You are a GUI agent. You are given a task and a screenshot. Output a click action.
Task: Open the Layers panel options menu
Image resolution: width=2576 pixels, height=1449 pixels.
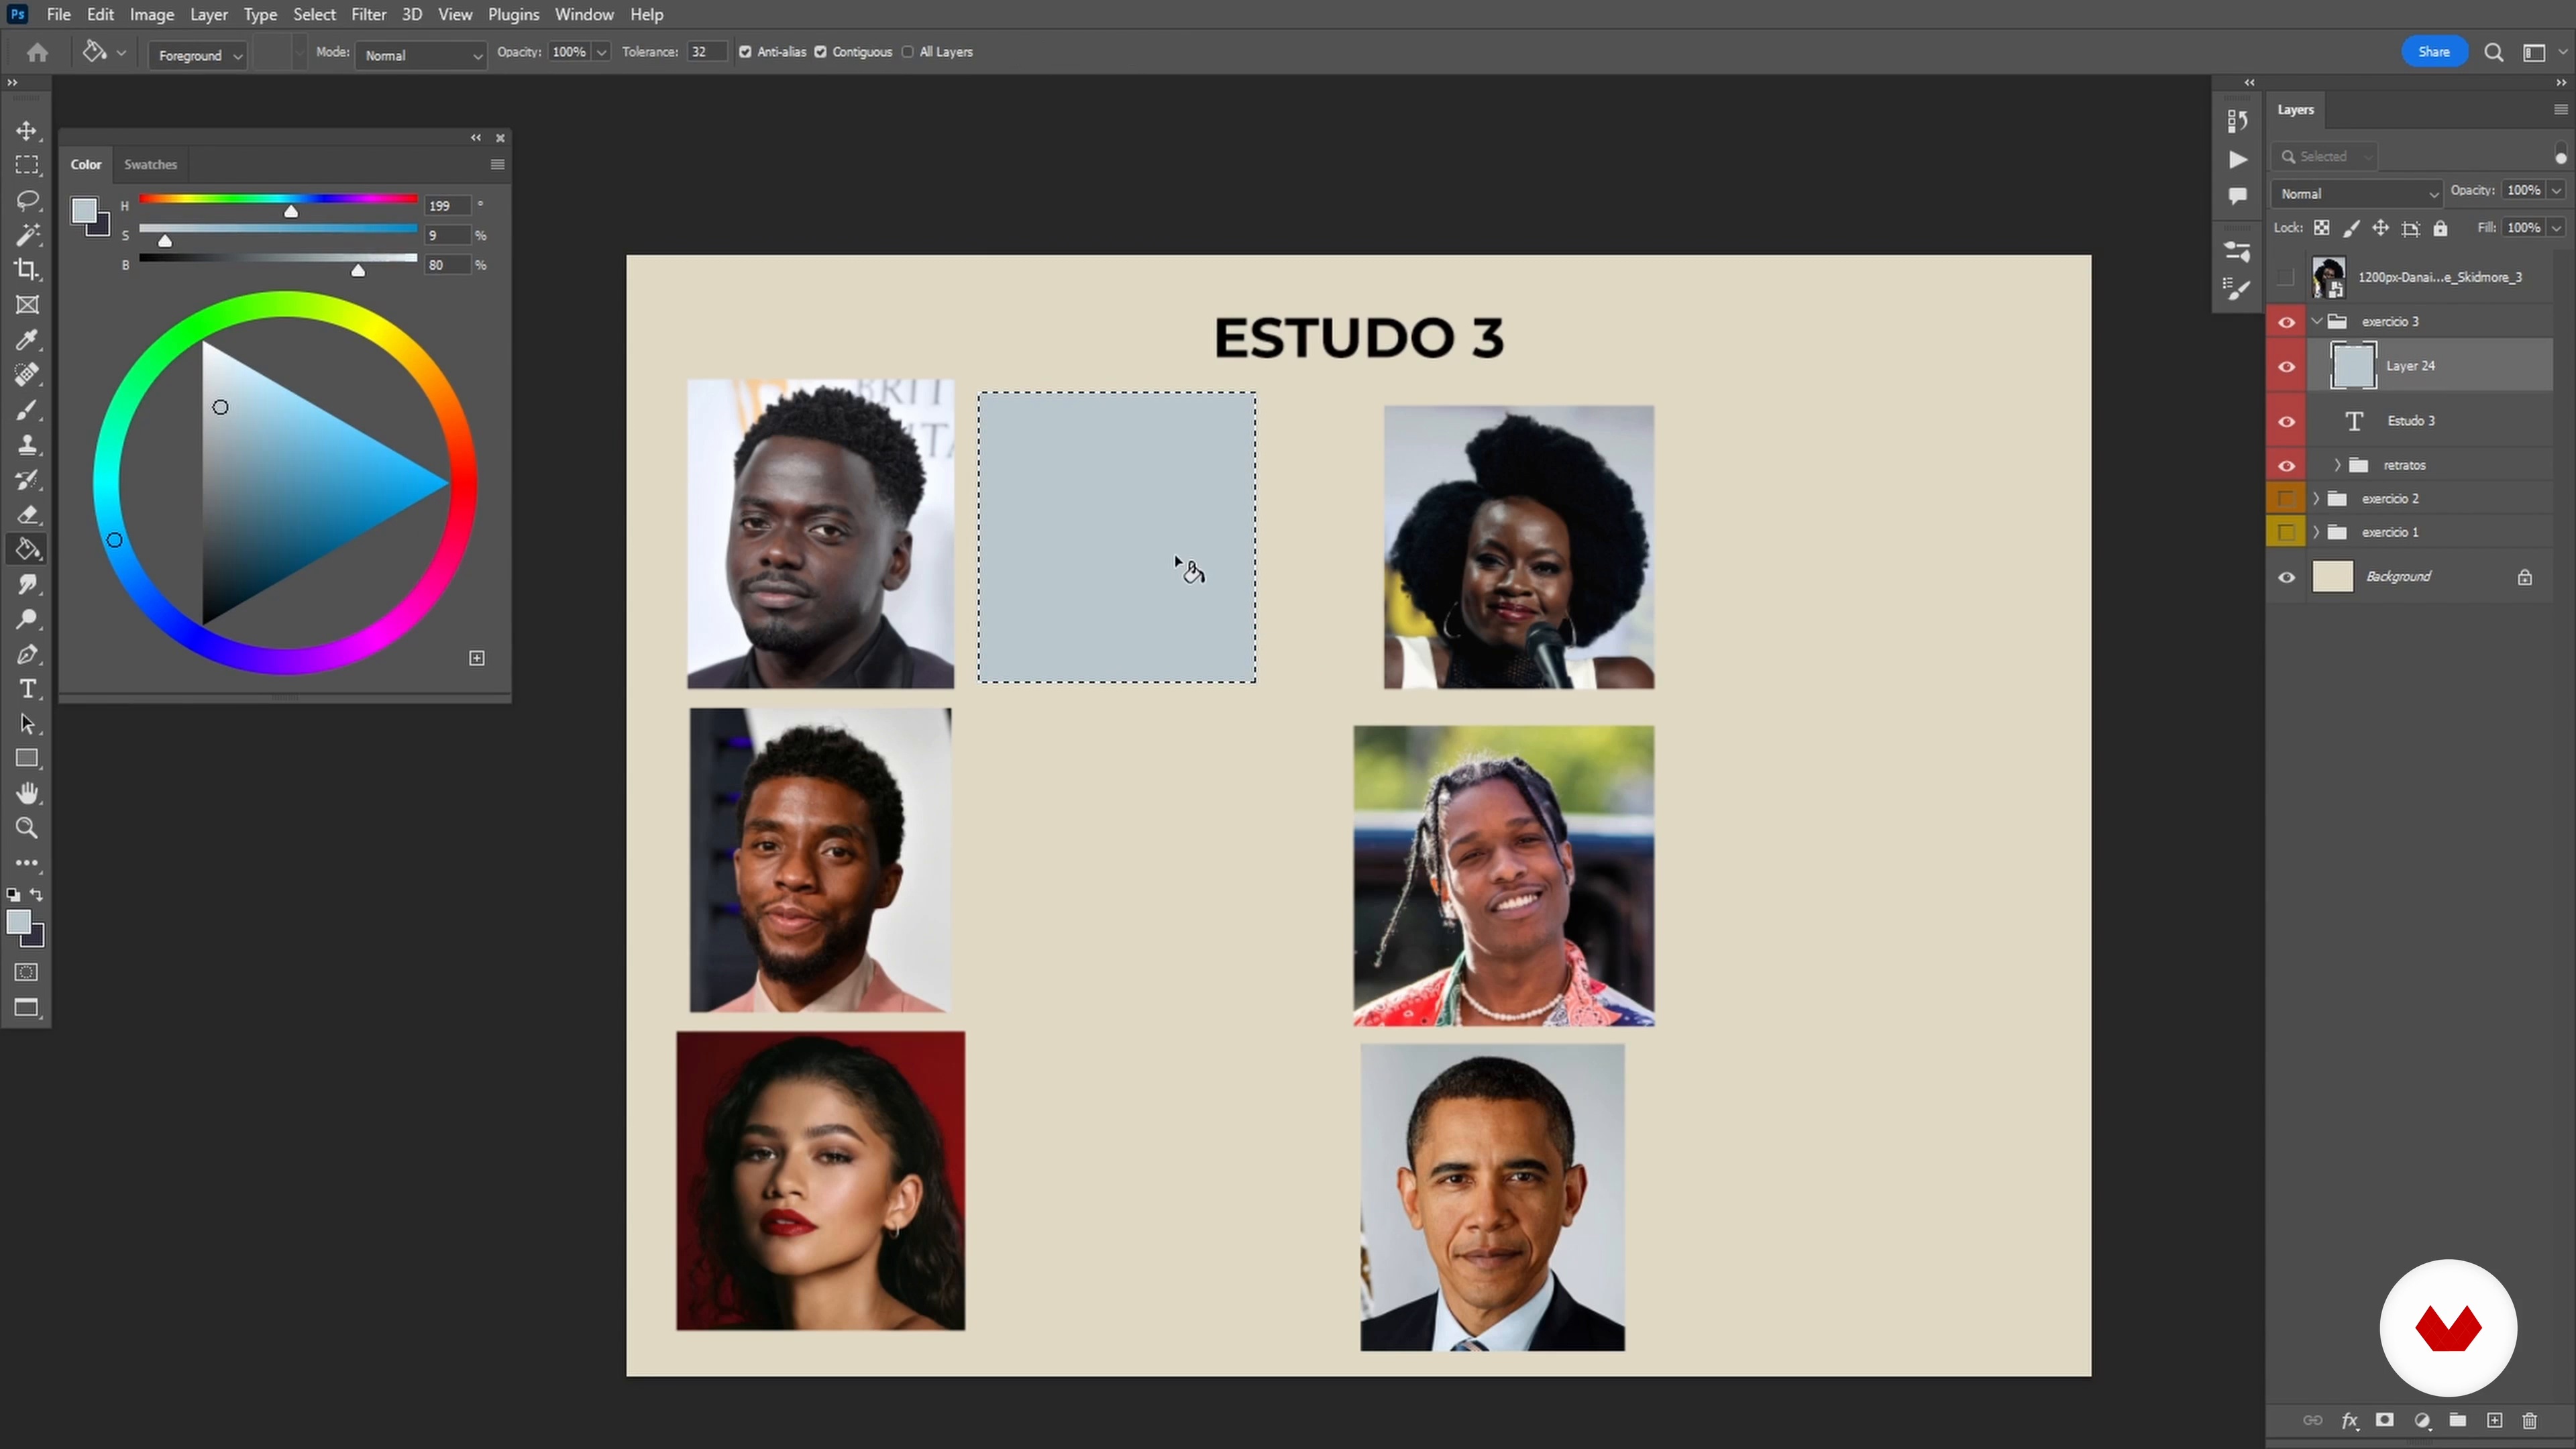[x=2560, y=110]
